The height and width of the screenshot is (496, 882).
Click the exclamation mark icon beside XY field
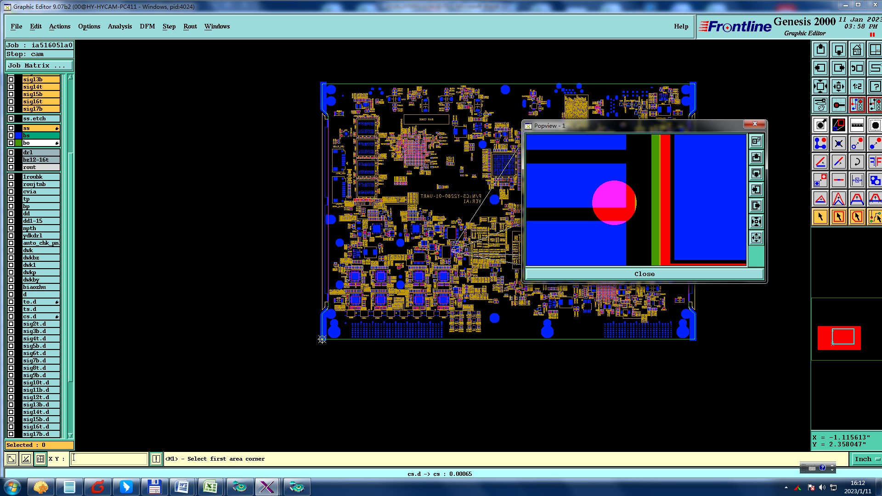coord(156,459)
